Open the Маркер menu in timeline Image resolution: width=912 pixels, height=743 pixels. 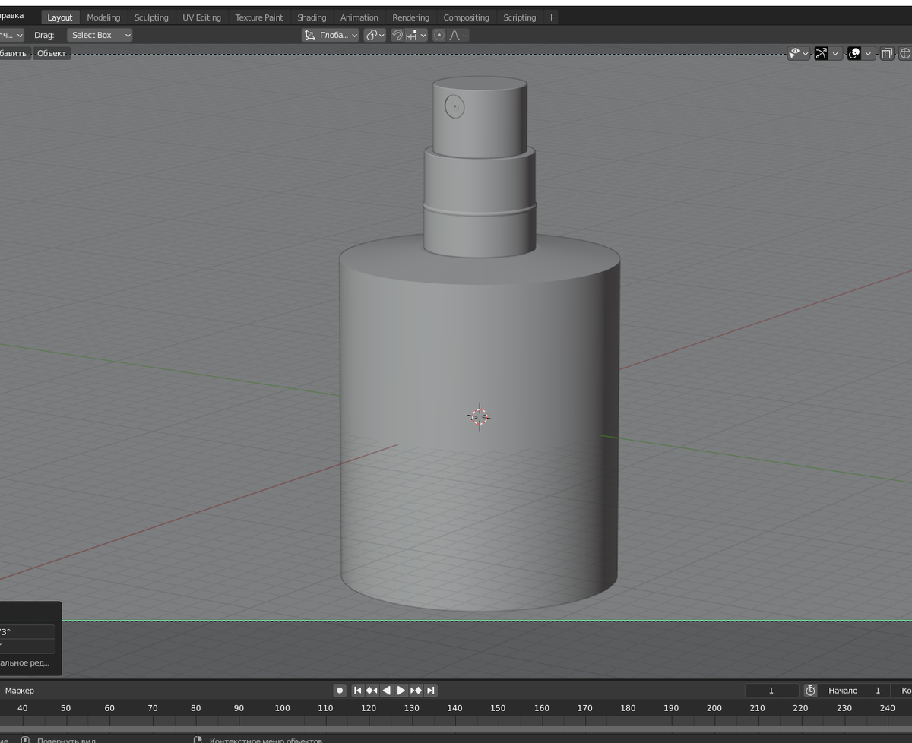pos(20,691)
